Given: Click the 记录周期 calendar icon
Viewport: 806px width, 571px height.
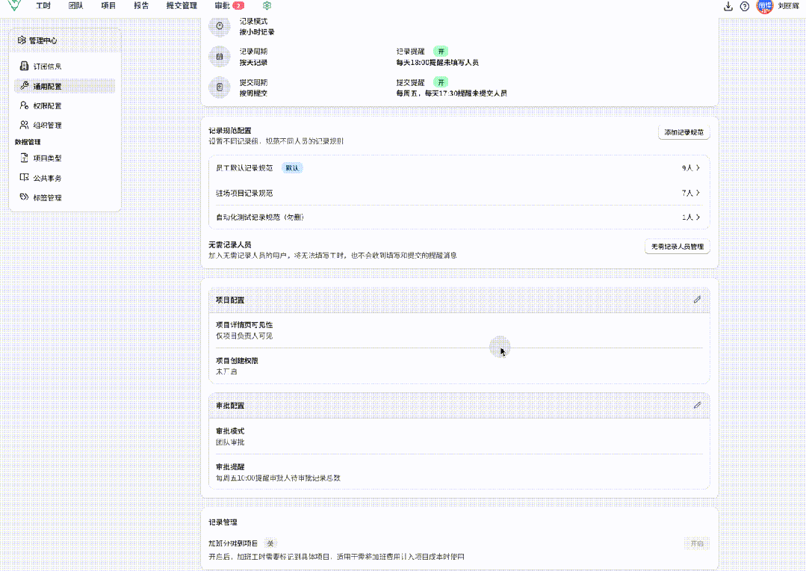Looking at the screenshot, I should click(x=220, y=57).
